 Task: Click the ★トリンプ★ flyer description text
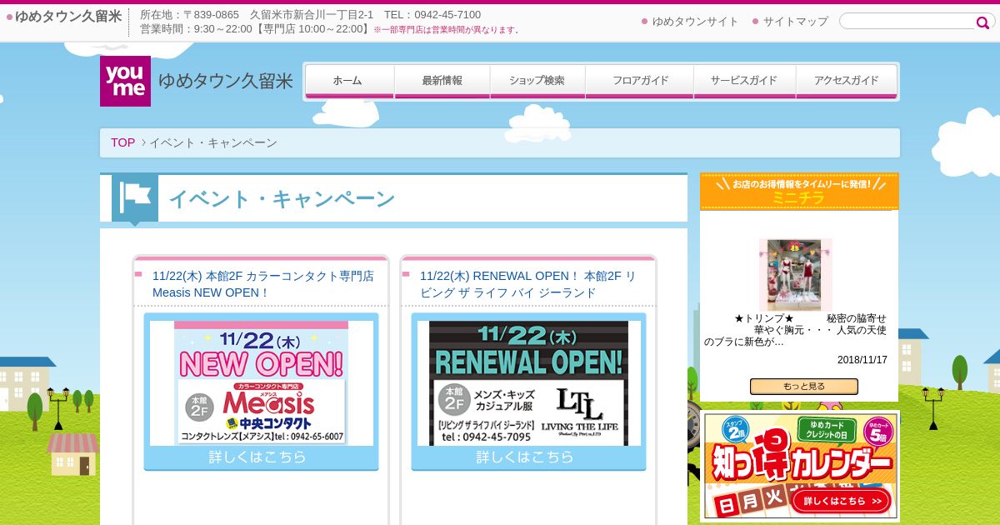tap(795, 330)
